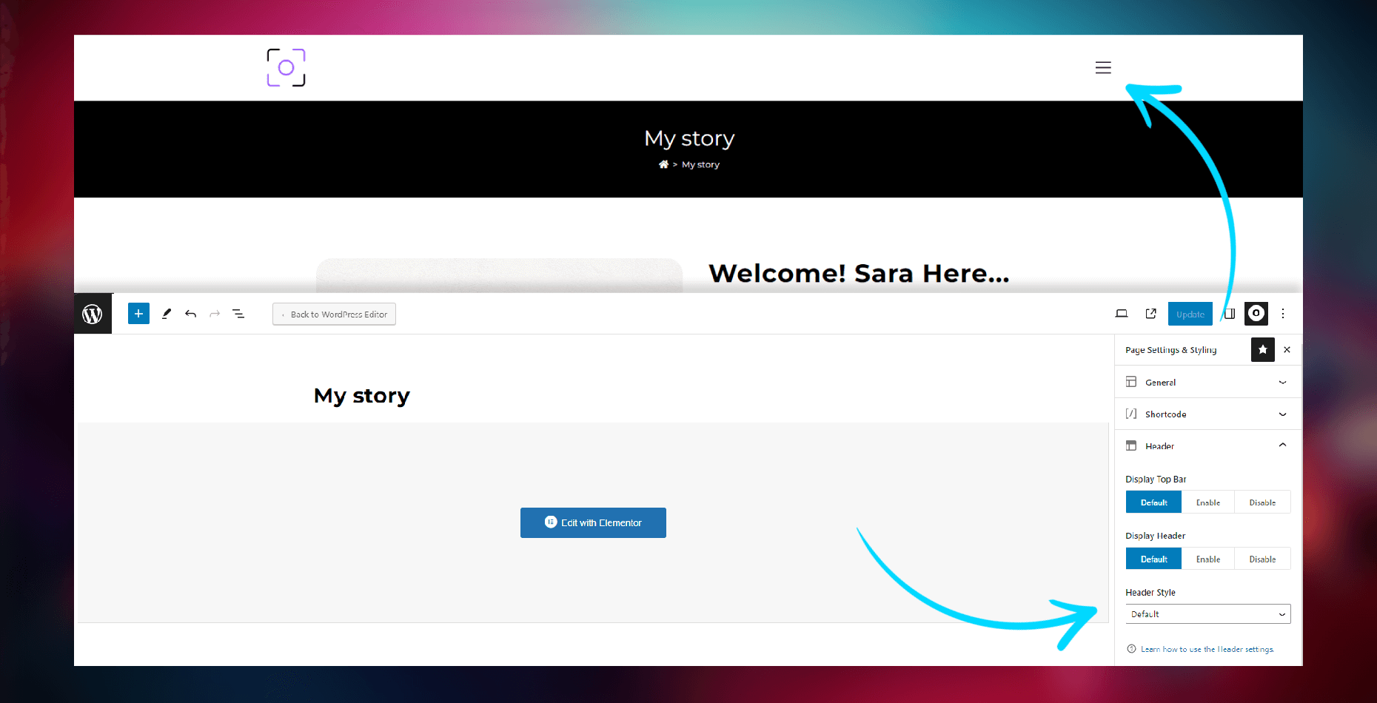Open the hamburger menu in site header
Viewport: 1377px width, 703px height.
coord(1103,67)
